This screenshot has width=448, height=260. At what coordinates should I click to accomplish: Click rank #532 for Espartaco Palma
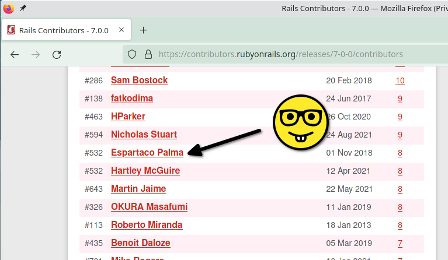(93, 153)
